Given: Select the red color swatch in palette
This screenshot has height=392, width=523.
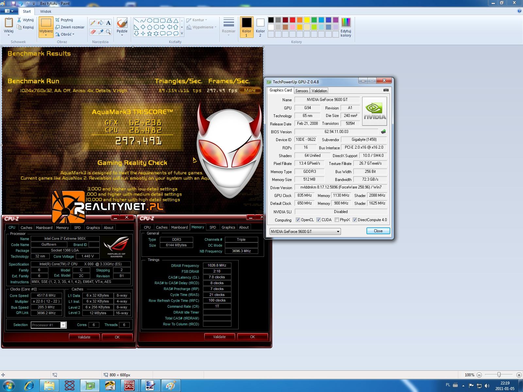Looking at the screenshot, I should pyautogui.click(x=292, y=20).
